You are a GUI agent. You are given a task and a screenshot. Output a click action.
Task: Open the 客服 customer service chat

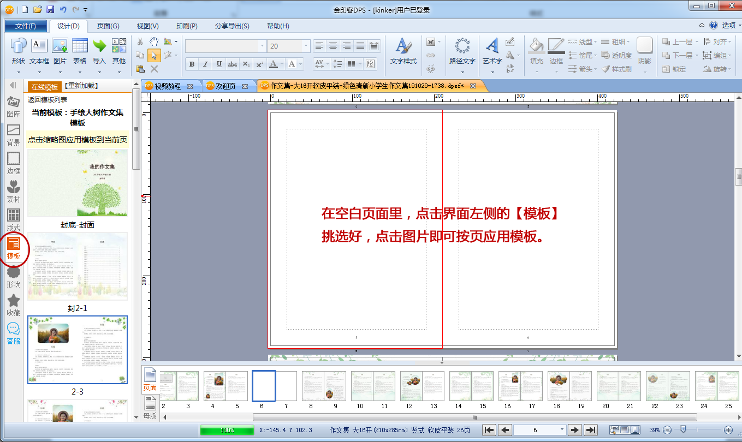point(13,334)
